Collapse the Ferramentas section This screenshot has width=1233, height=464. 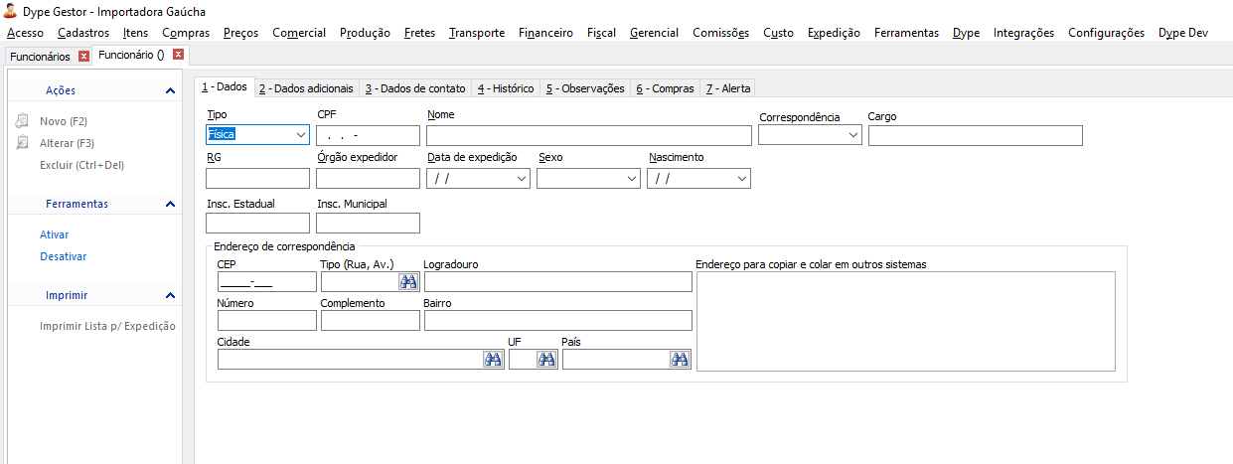coord(170,204)
